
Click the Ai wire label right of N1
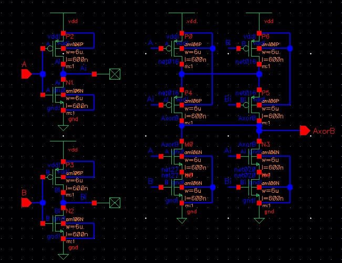[84, 68]
